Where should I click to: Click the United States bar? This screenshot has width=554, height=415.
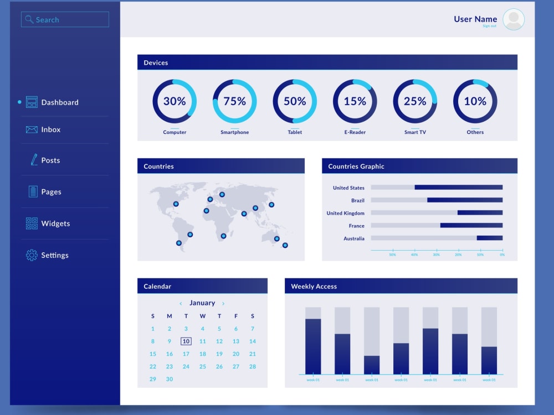click(x=437, y=188)
